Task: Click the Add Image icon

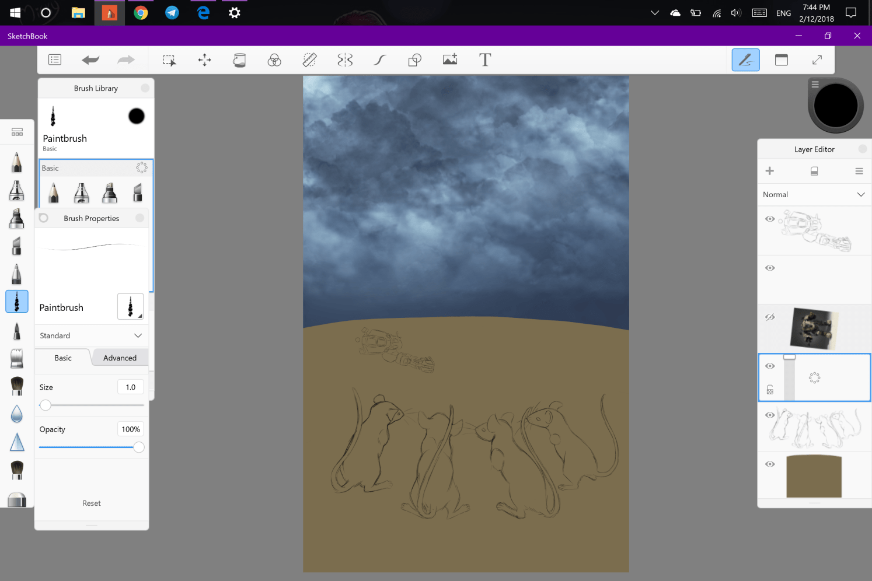Action: 450,60
